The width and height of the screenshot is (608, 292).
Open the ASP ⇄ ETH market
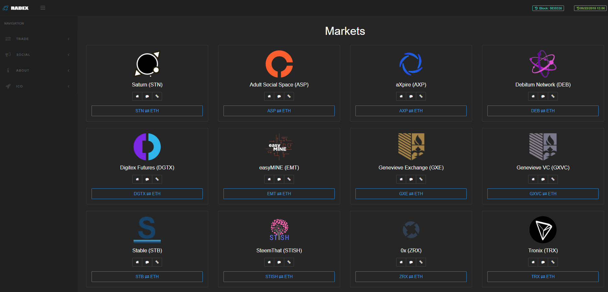tap(279, 111)
